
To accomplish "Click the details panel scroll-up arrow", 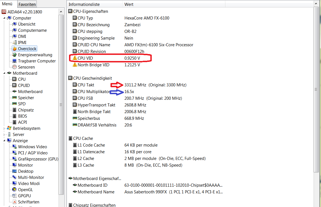I will [316, 4].
